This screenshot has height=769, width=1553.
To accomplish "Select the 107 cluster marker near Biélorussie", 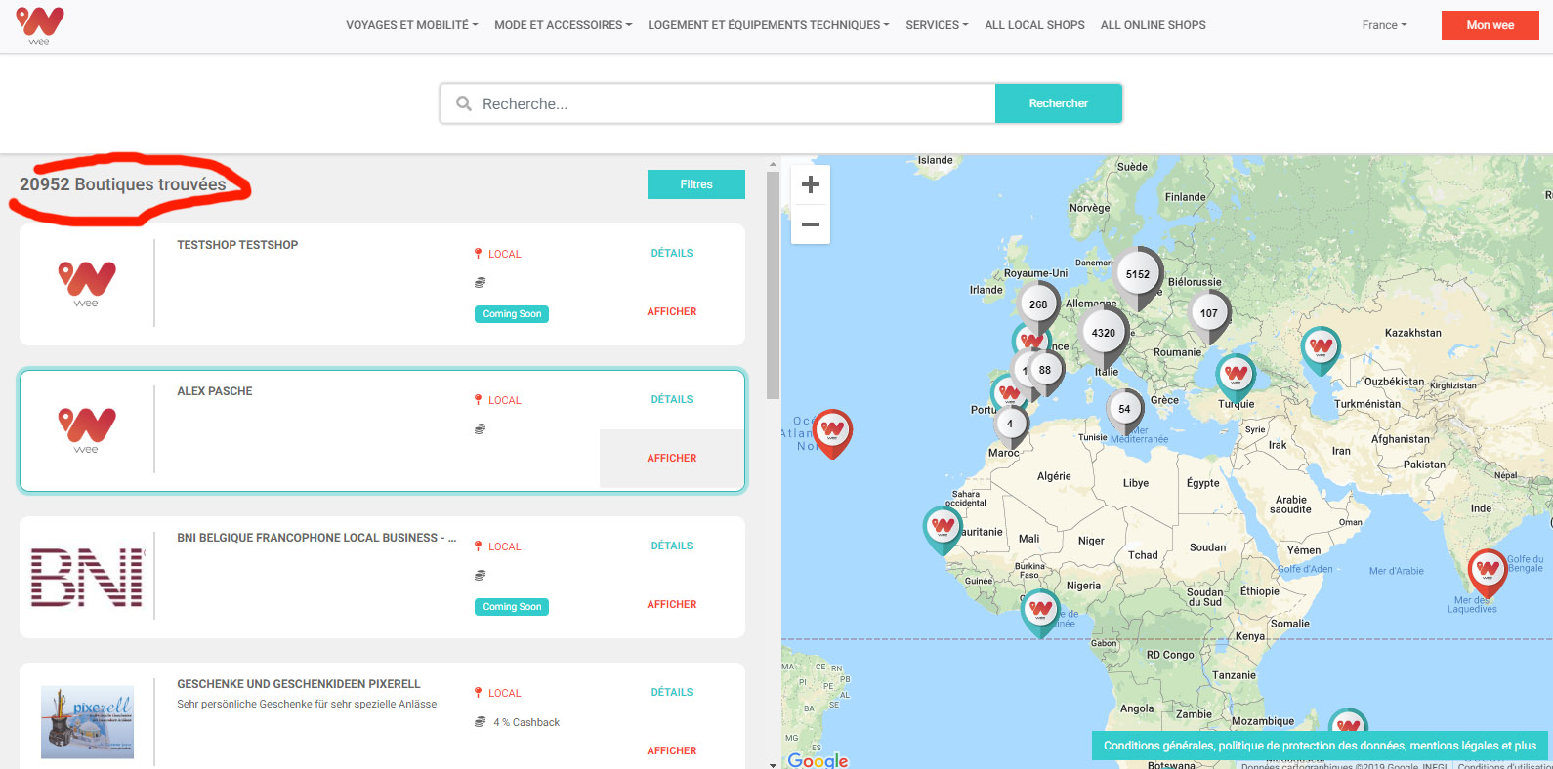I will [x=1208, y=313].
